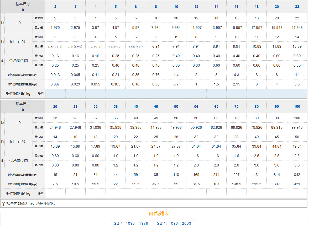Select the 1.94(1.975) cell
The image size is (309, 226).
point(55,46)
